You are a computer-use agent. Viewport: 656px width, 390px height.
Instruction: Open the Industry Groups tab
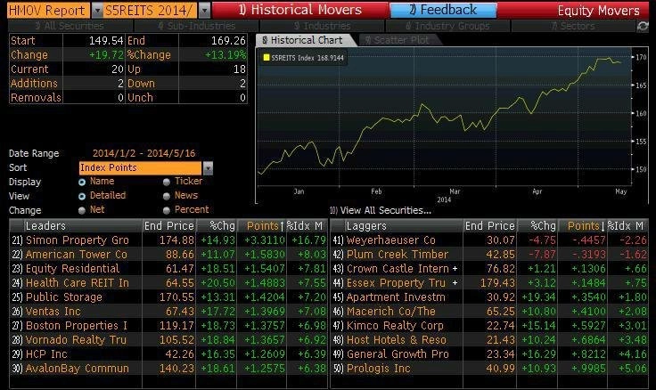[447, 27]
